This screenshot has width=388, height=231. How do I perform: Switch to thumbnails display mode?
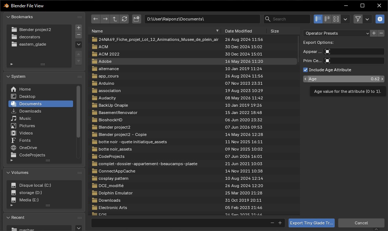tap(336, 19)
